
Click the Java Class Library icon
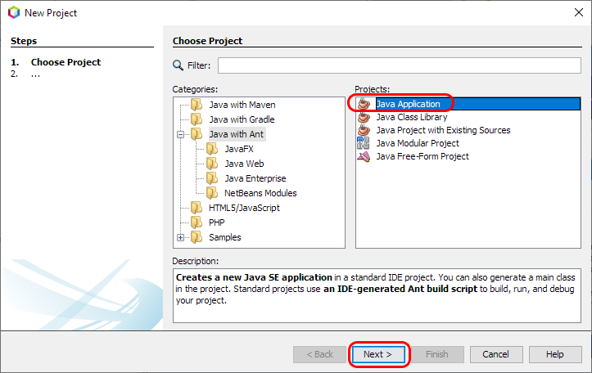pyautogui.click(x=364, y=117)
